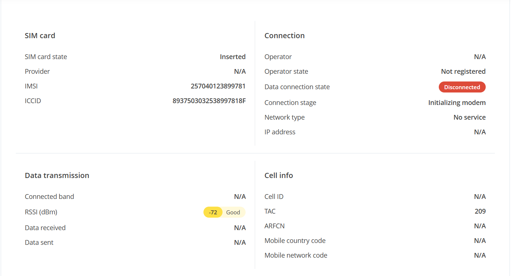The width and height of the screenshot is (511, 276).
Task: Click the Data connection state label
Action: coord(297,87)
